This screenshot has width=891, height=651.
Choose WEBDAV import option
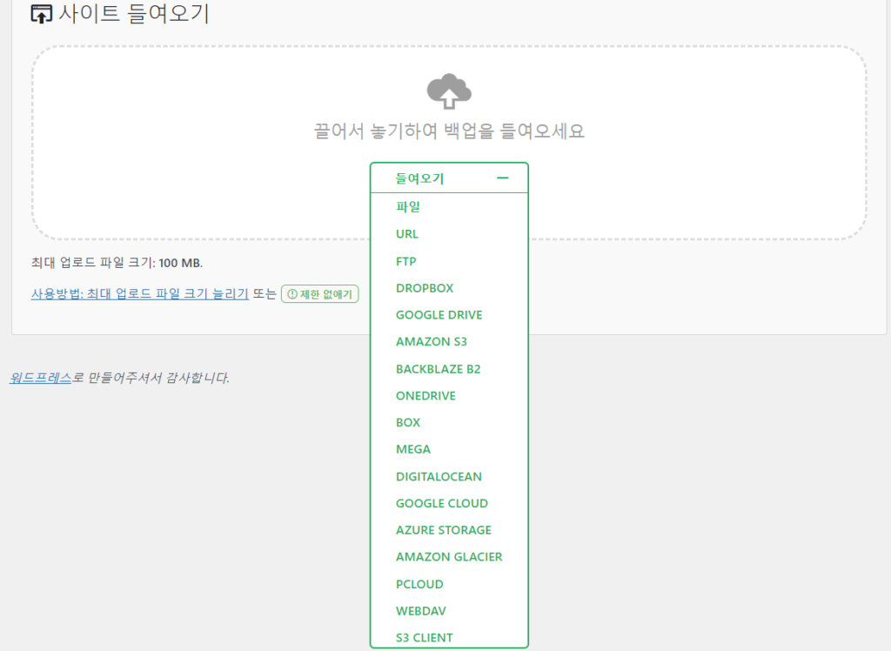(420, 610)
